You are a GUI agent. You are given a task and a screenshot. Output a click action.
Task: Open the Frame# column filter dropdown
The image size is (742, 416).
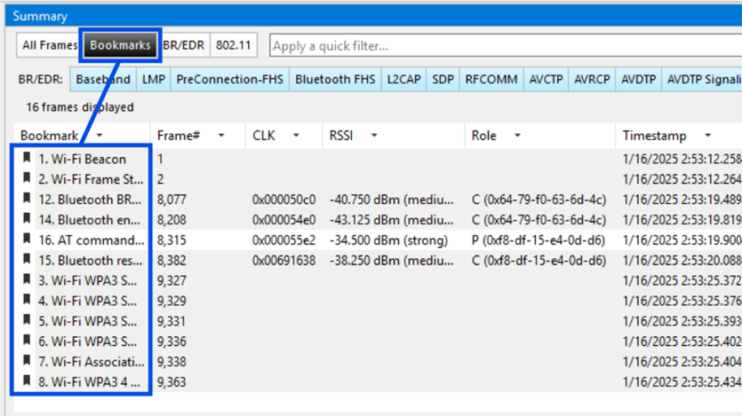click(x=221, y=136)
